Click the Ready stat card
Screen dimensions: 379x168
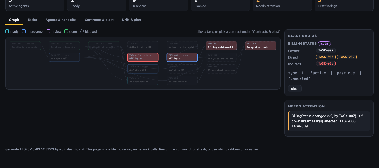pos(97,6)
